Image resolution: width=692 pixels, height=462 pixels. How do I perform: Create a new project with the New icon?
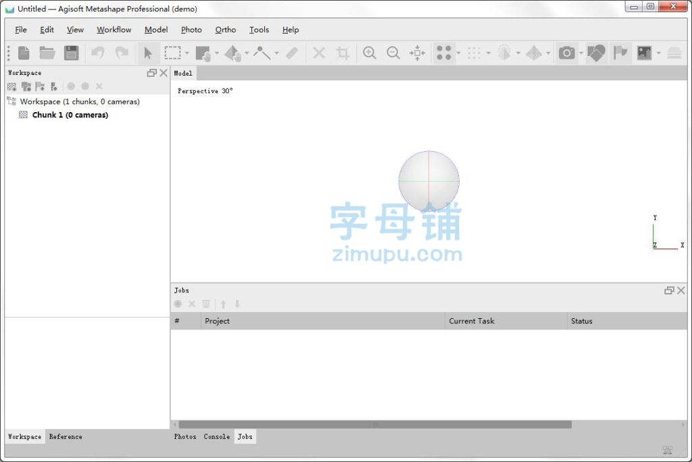coord(24,53)
